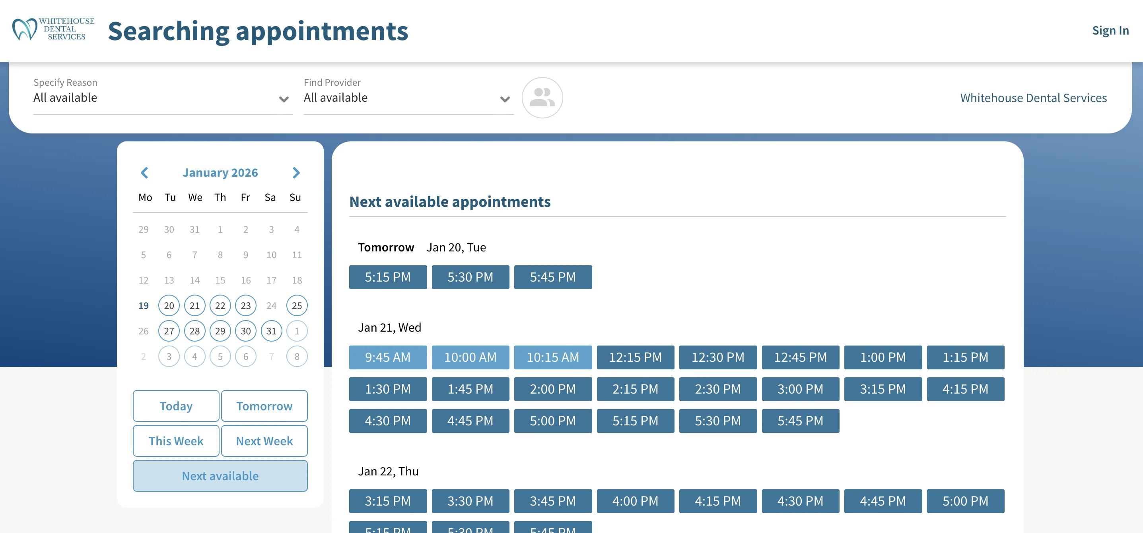This screenshot has height=533, width=1143.
Task: Select January 23 on the calendar
Action: coord(245,305)
